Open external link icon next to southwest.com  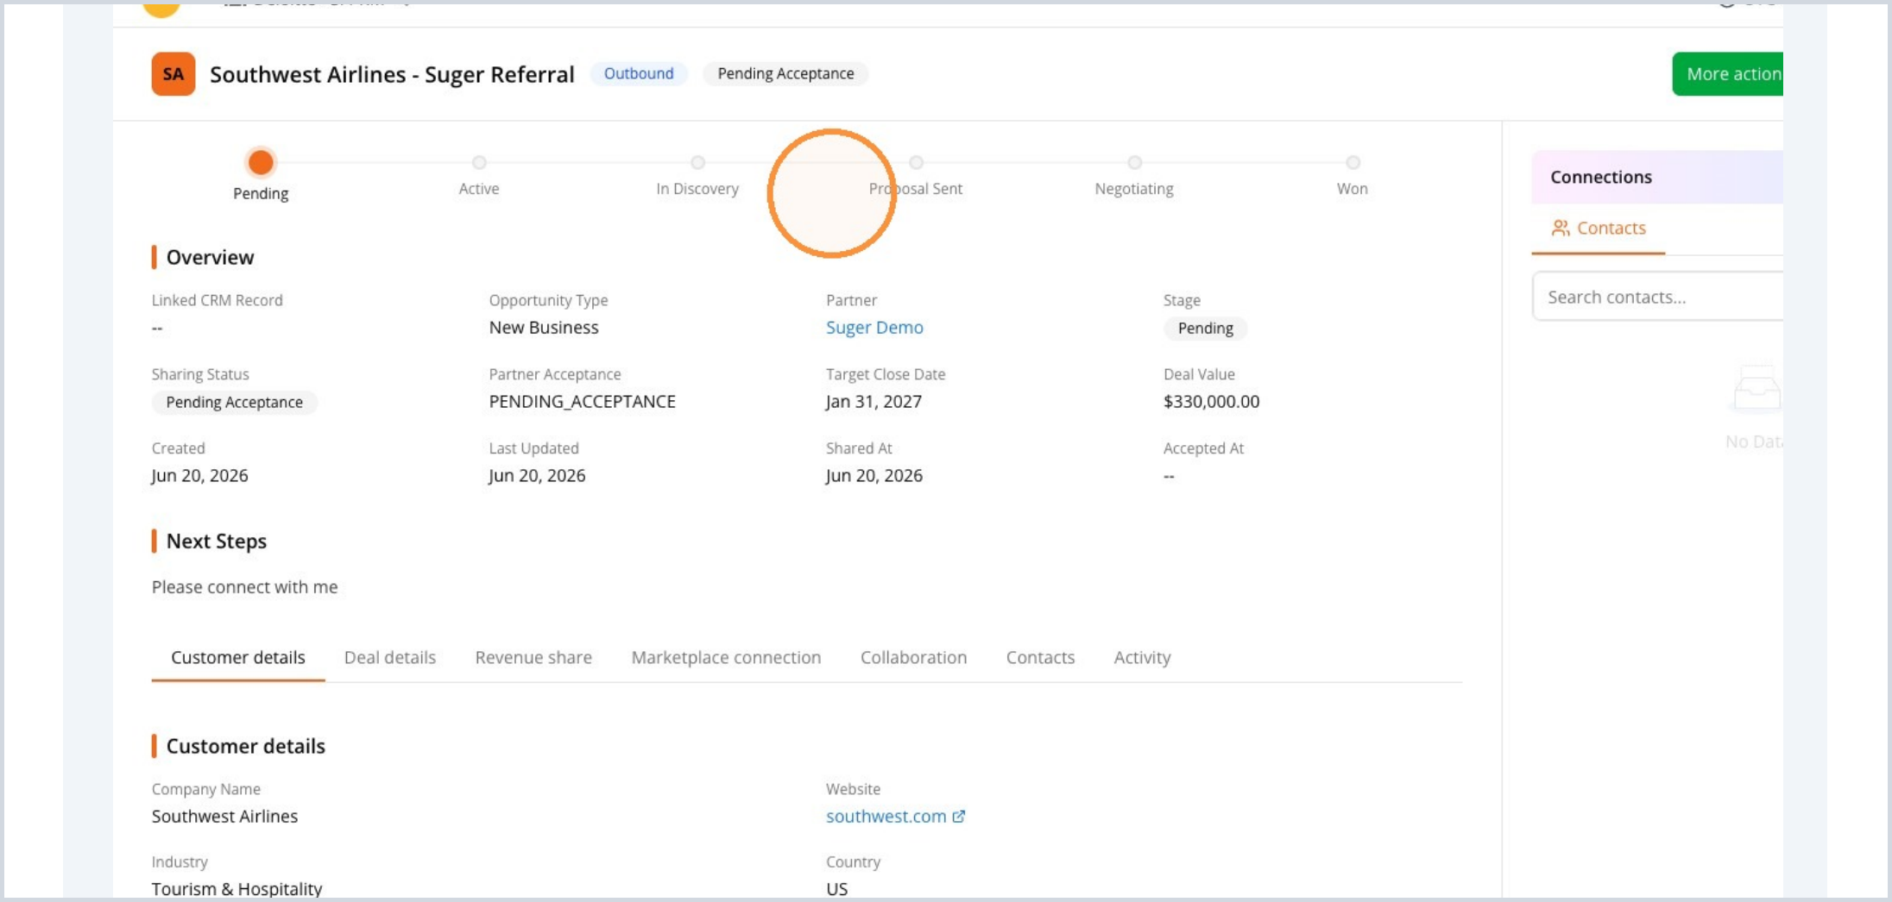(959, 816)
